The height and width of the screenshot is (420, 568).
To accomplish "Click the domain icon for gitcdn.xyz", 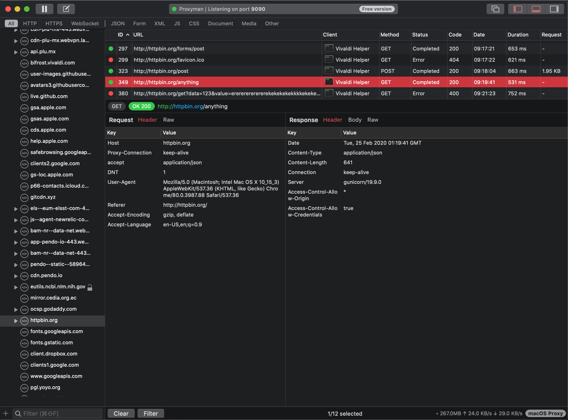I will point(24,197).
